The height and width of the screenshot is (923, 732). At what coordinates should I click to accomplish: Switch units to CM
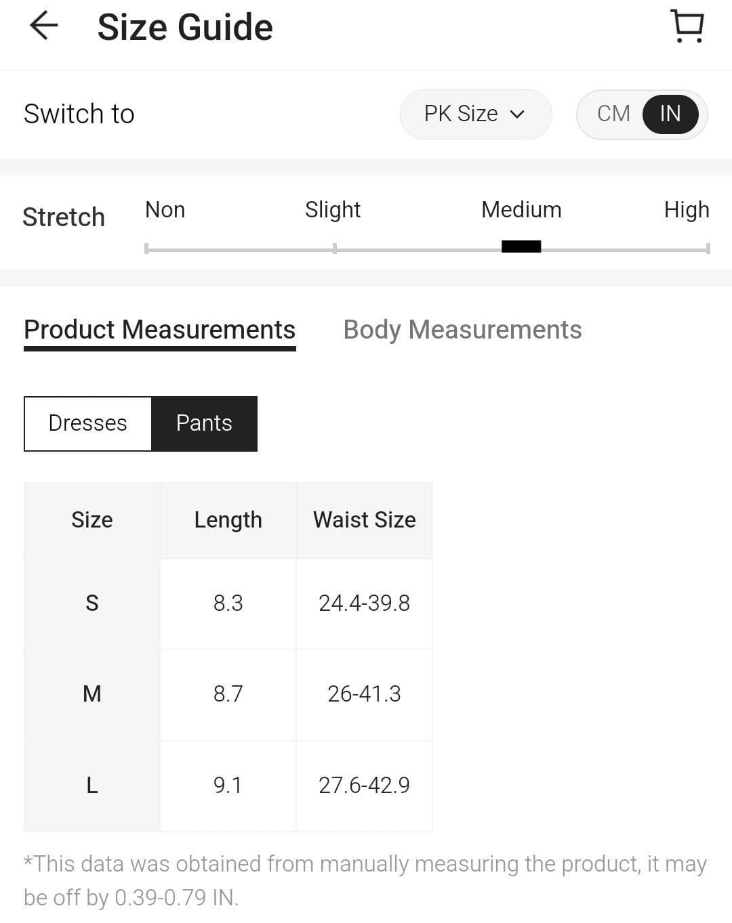point(613,114)
